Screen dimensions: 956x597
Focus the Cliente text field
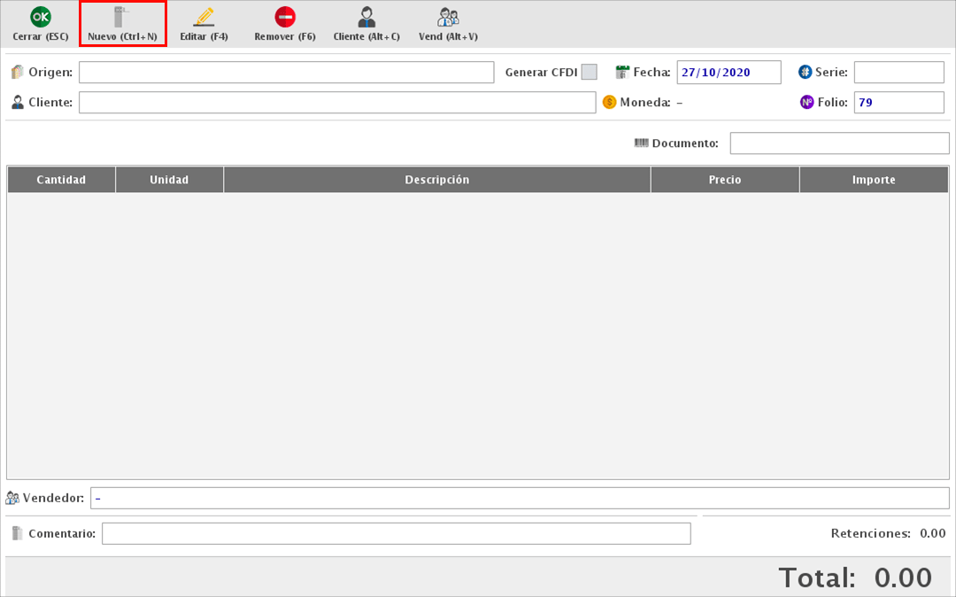(336, 103)
